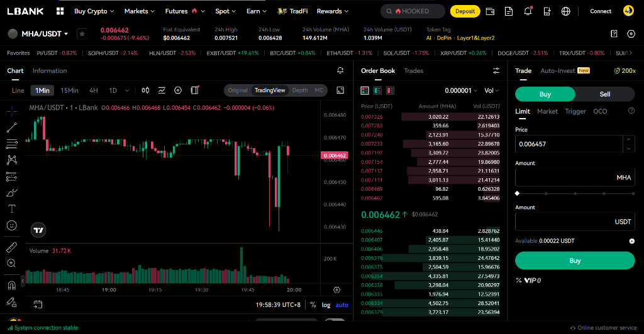
Task: Toggle percent scale on chart
Action: pos(313,305)
